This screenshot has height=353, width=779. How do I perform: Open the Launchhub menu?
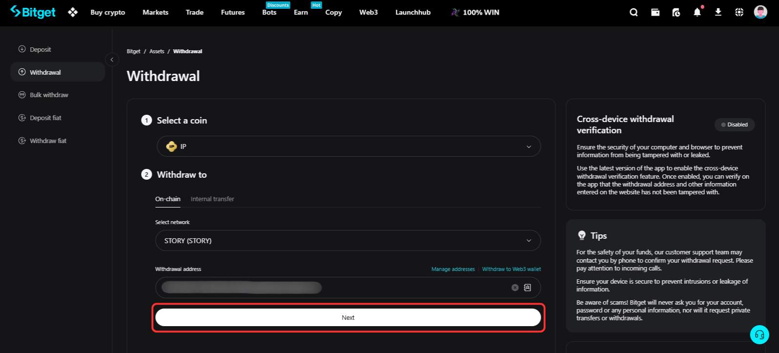(x=413, y=12)
